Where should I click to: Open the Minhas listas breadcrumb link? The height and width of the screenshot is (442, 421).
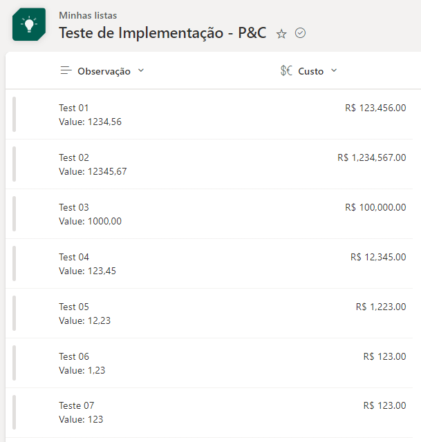[88, 15]
